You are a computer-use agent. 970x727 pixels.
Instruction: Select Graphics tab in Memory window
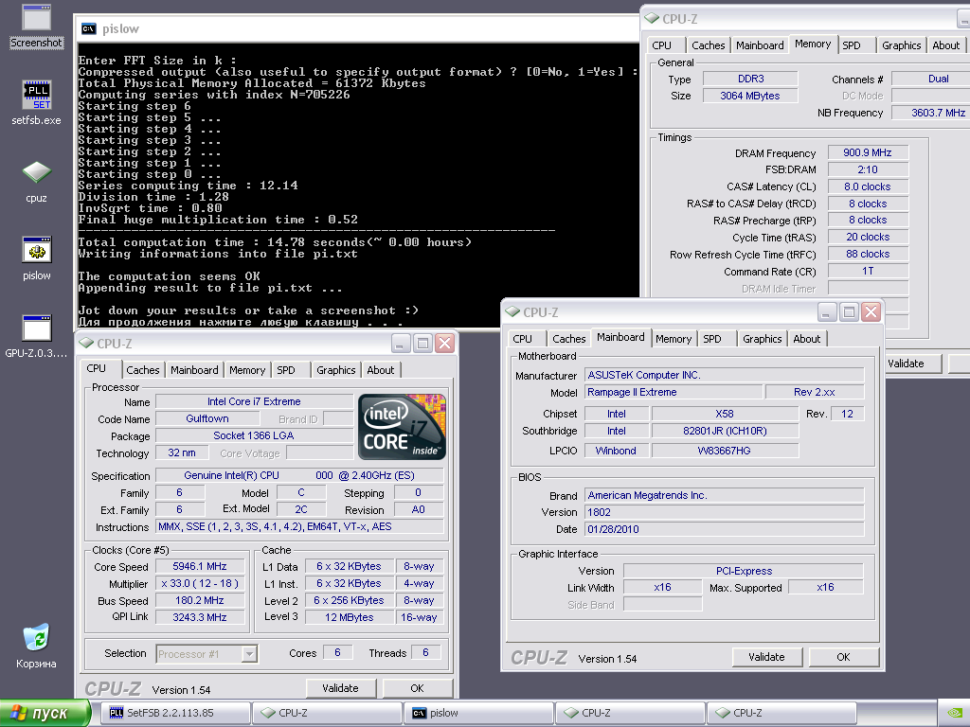pyautogui.click(x=902, y=45)
